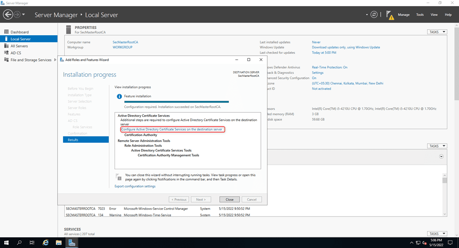Click Download updates only using Windows Update

(346, 48)
